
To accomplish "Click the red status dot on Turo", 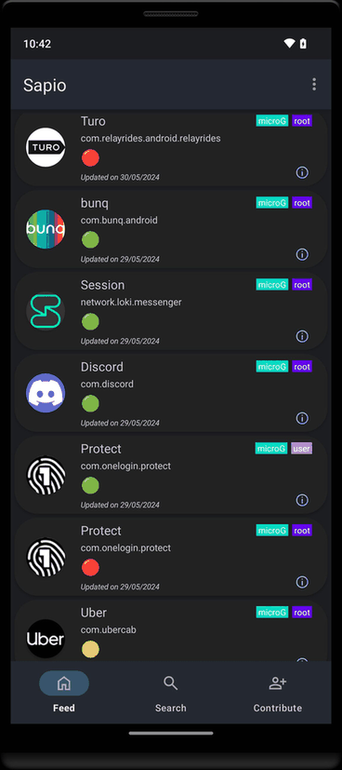I will [90, 158].
